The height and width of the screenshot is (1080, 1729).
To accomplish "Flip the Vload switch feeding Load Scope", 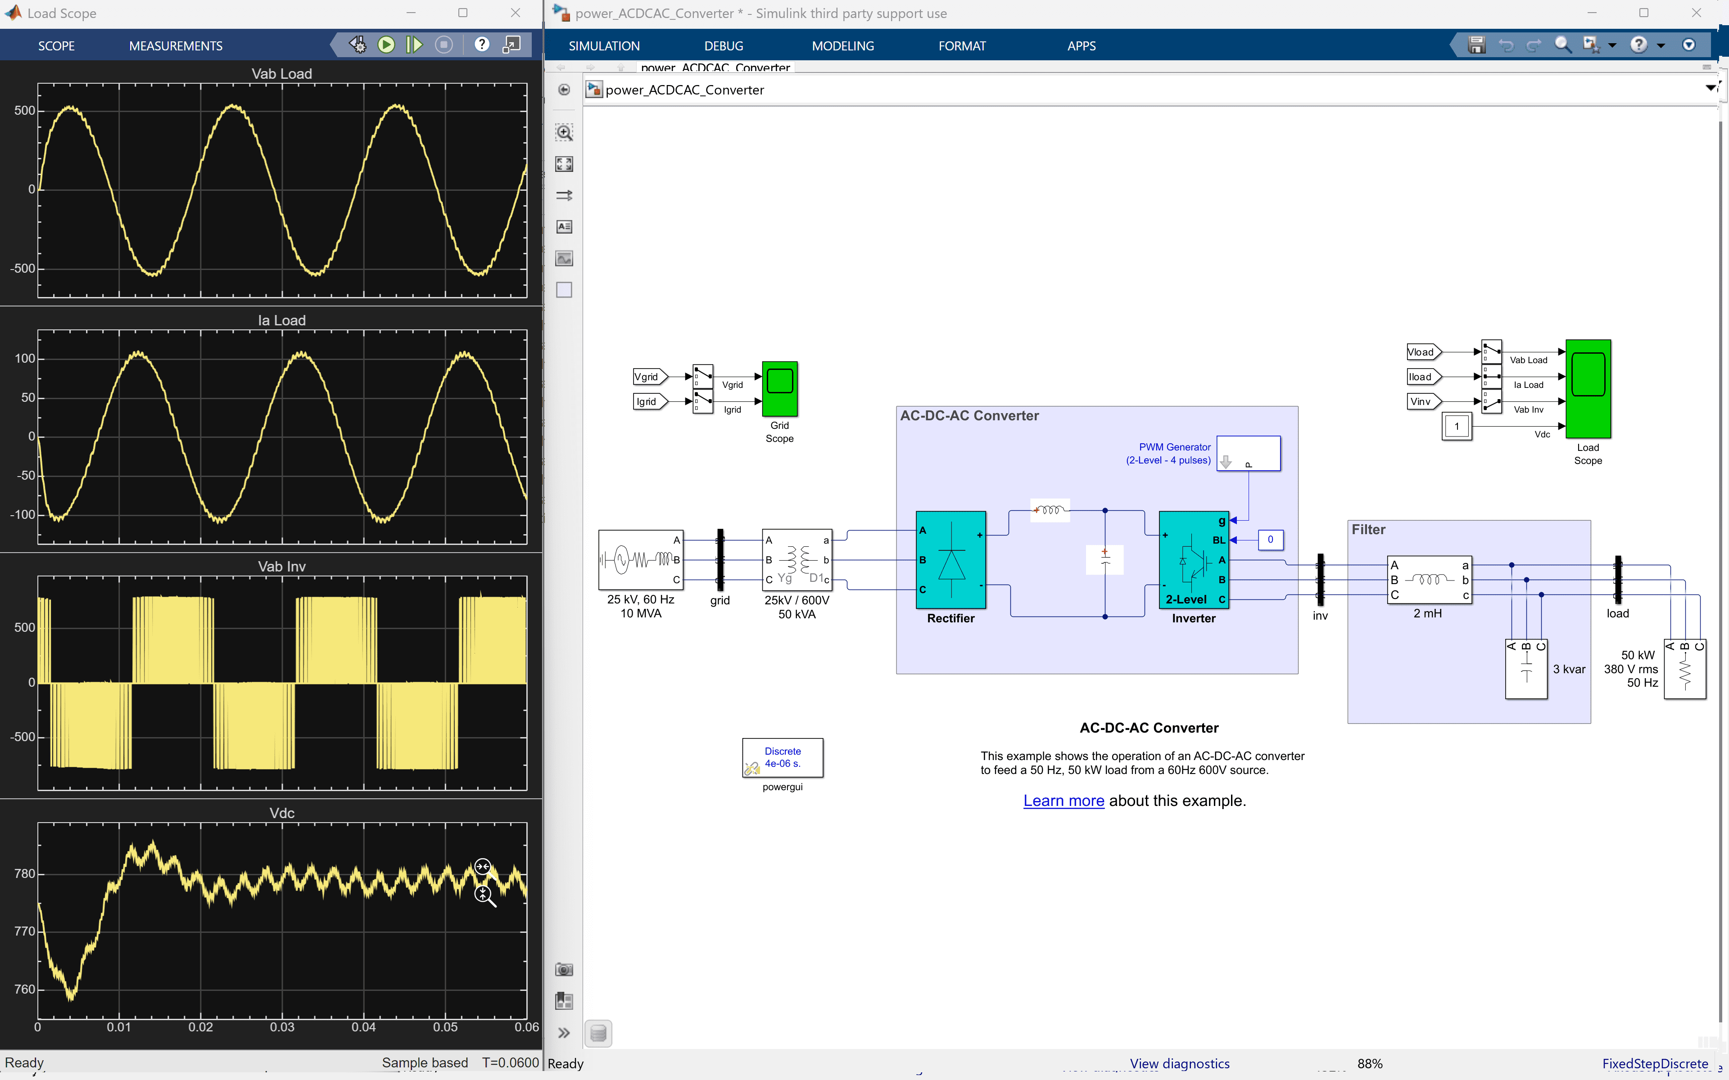I will click(x=1491, y=351).
